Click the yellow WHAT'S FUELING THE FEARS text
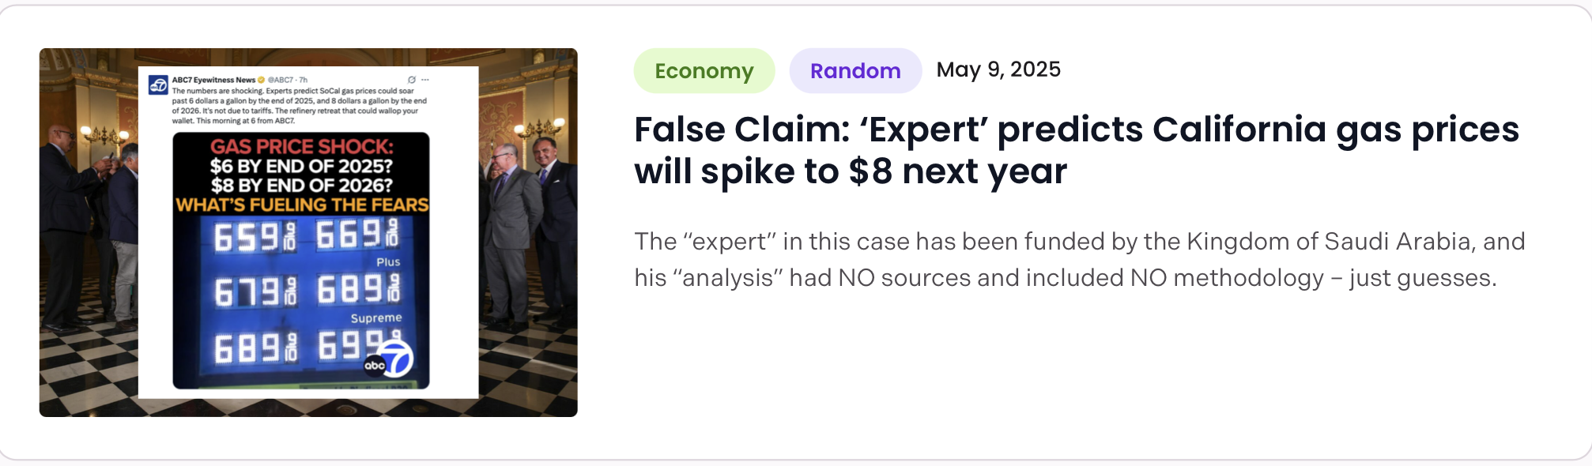The width and height of the screenshot is (1592, 466). pos(301,205)
